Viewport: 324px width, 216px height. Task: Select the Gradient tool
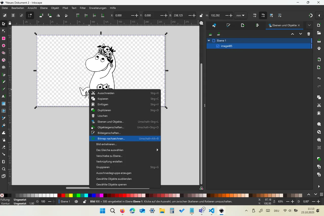point(4,104)
